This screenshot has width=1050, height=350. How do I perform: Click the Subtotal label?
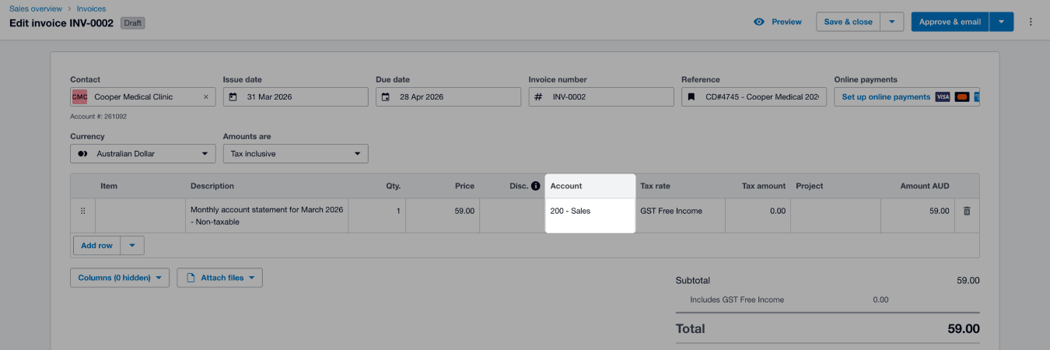pos(693,281)
